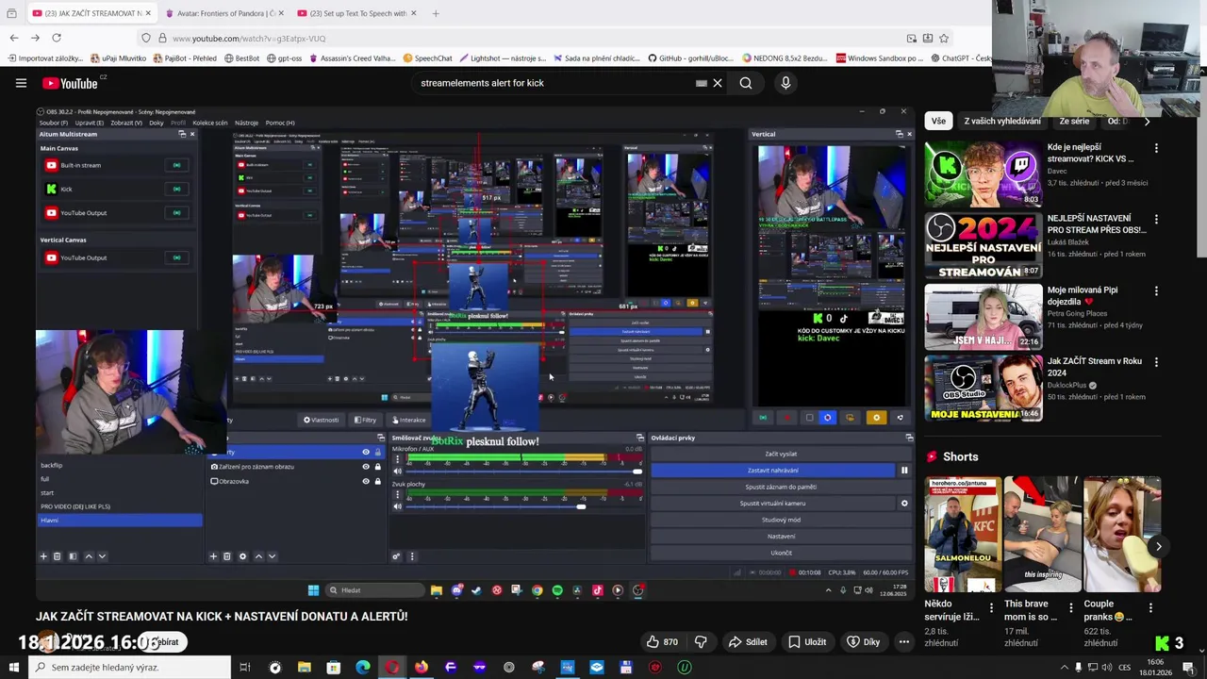Go back to the previous browser page
The width and height of the screenshot is (1207, 679).
(14, 38)
